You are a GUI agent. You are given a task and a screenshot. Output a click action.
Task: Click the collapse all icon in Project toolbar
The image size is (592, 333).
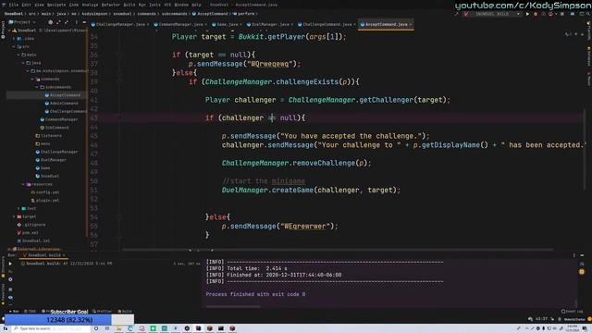click(x=67, y=22)
